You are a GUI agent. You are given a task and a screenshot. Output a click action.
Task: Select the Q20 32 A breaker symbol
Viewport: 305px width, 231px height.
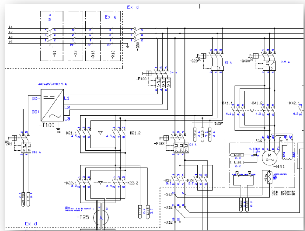[216, 68]
